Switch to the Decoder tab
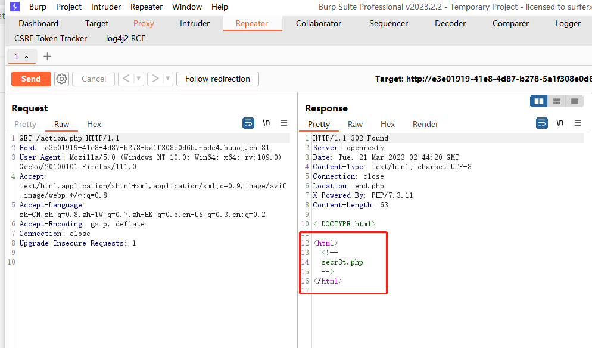The width and height of the screenshot is (592, 348). click(450, 23)
